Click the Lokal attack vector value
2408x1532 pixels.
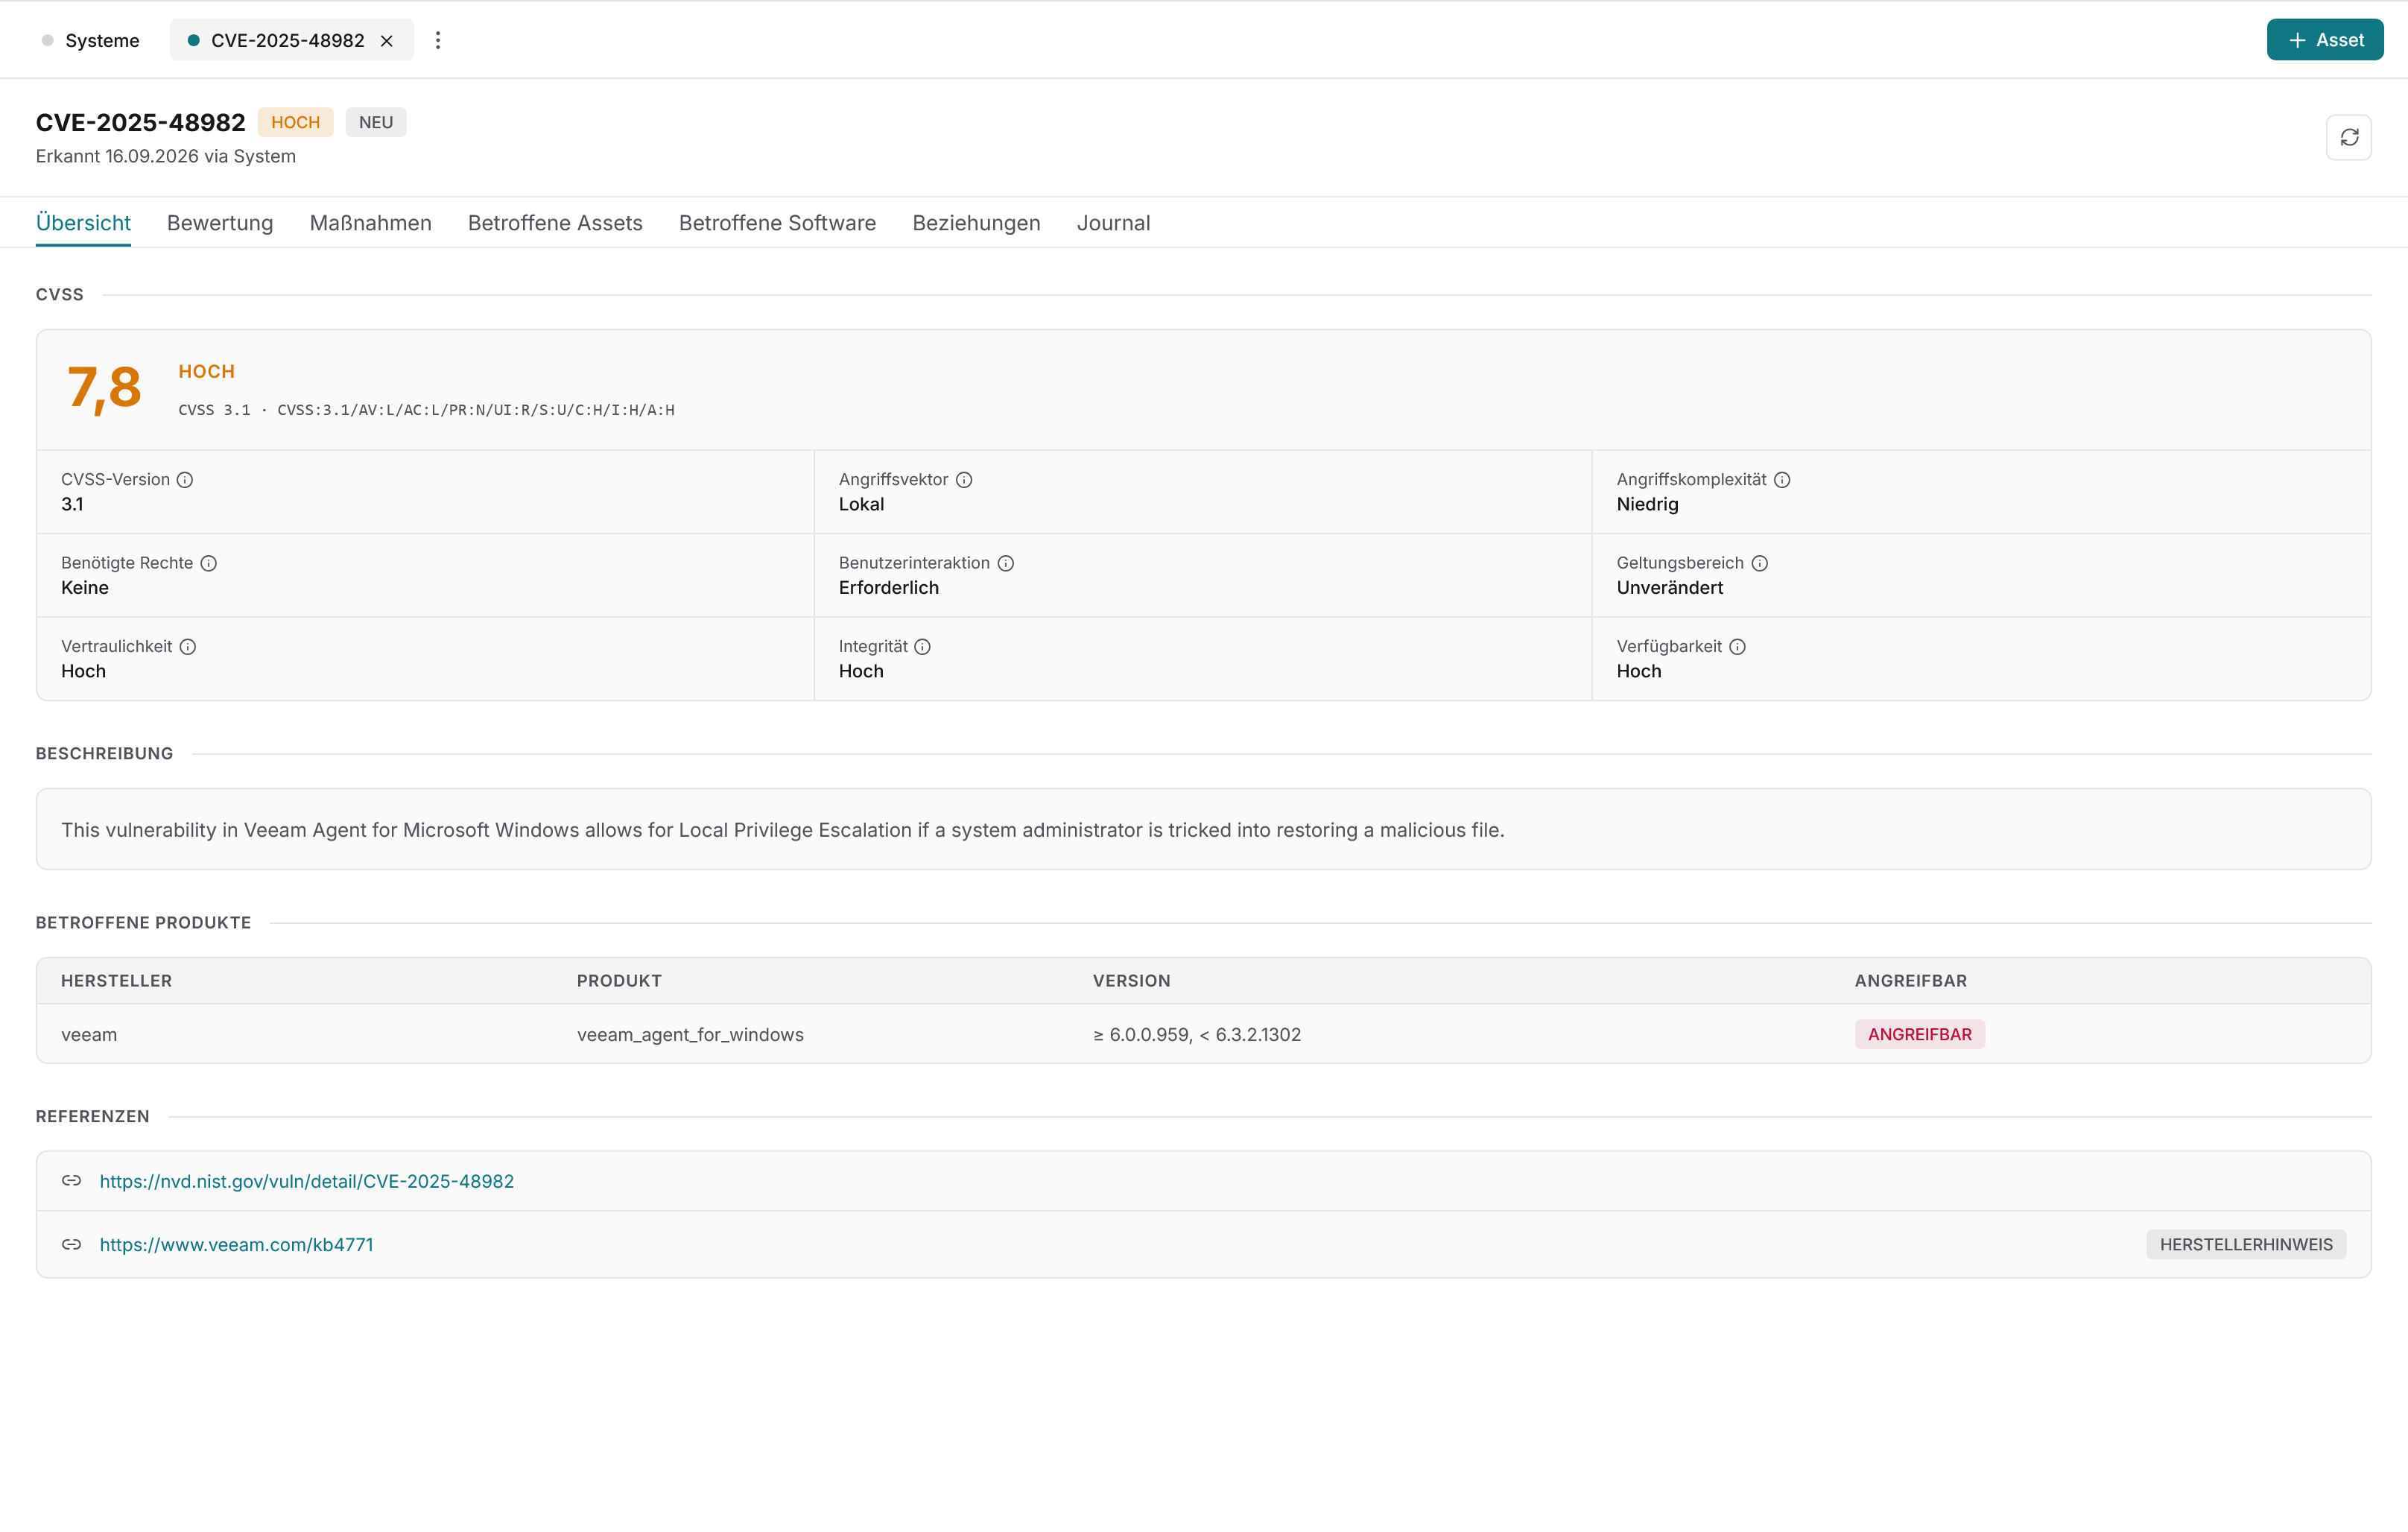pos(861,504)
